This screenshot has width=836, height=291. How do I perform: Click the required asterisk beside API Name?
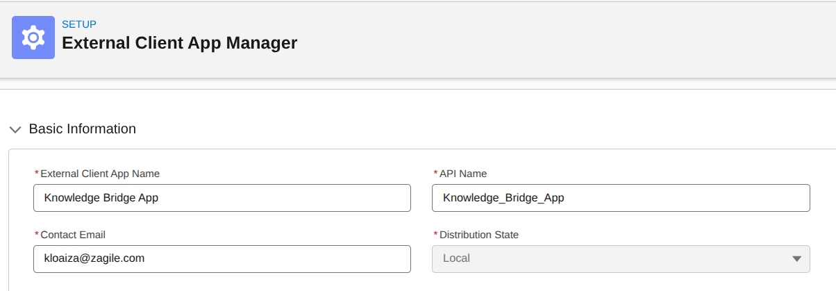(435, 174)
